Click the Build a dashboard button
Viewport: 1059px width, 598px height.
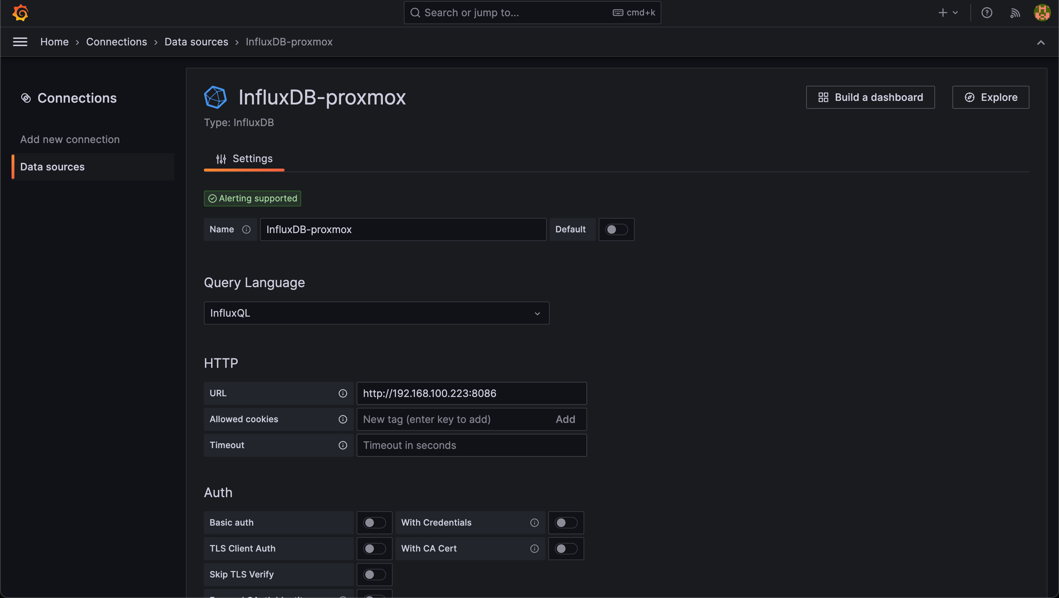(x=871, y=97)
